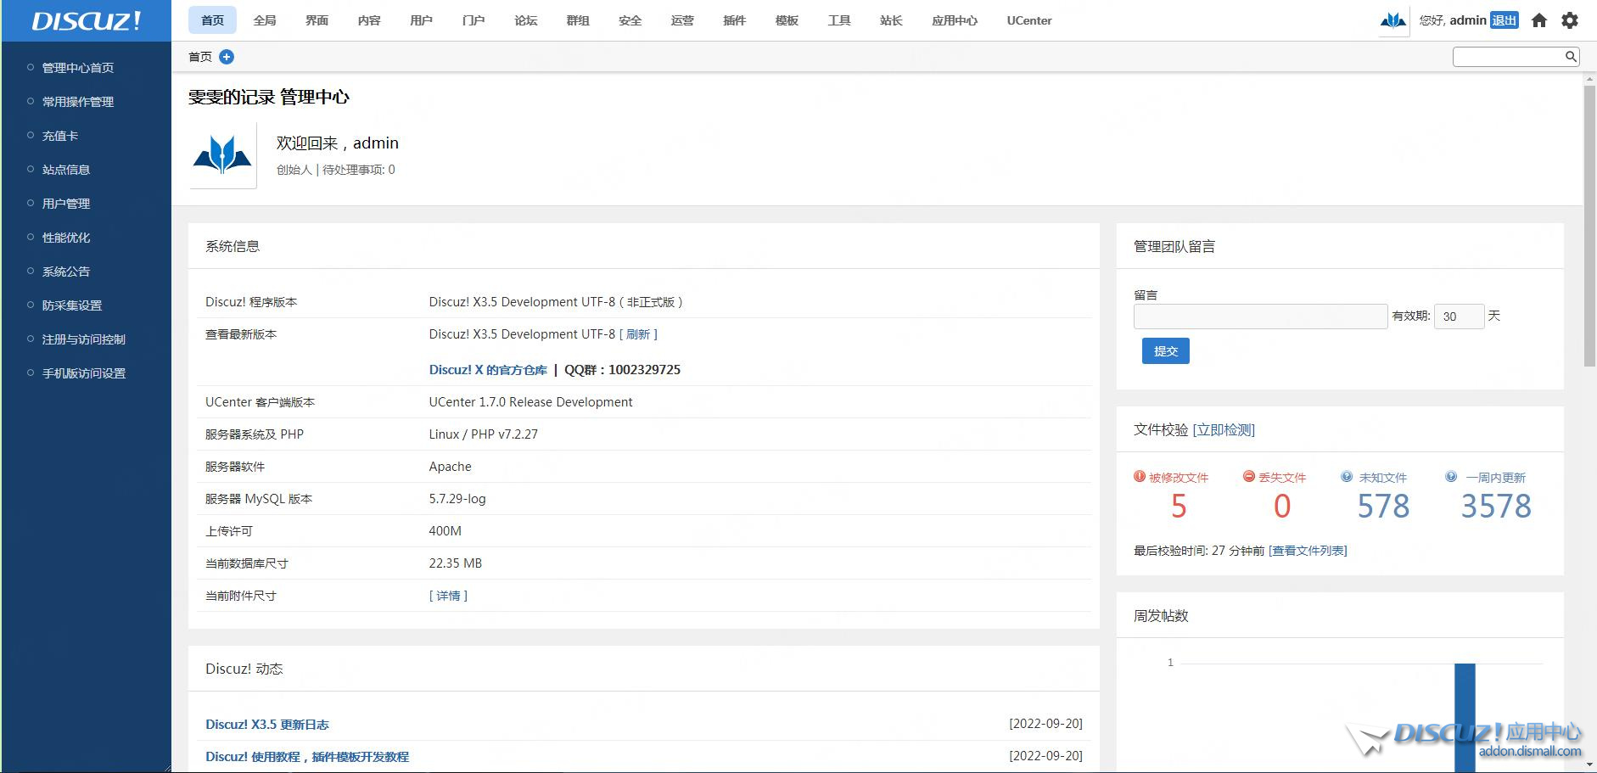This screenshot has width=1597, height=773.
Task: Click the Discuz! logo in header
Action: tap(87, 20)
